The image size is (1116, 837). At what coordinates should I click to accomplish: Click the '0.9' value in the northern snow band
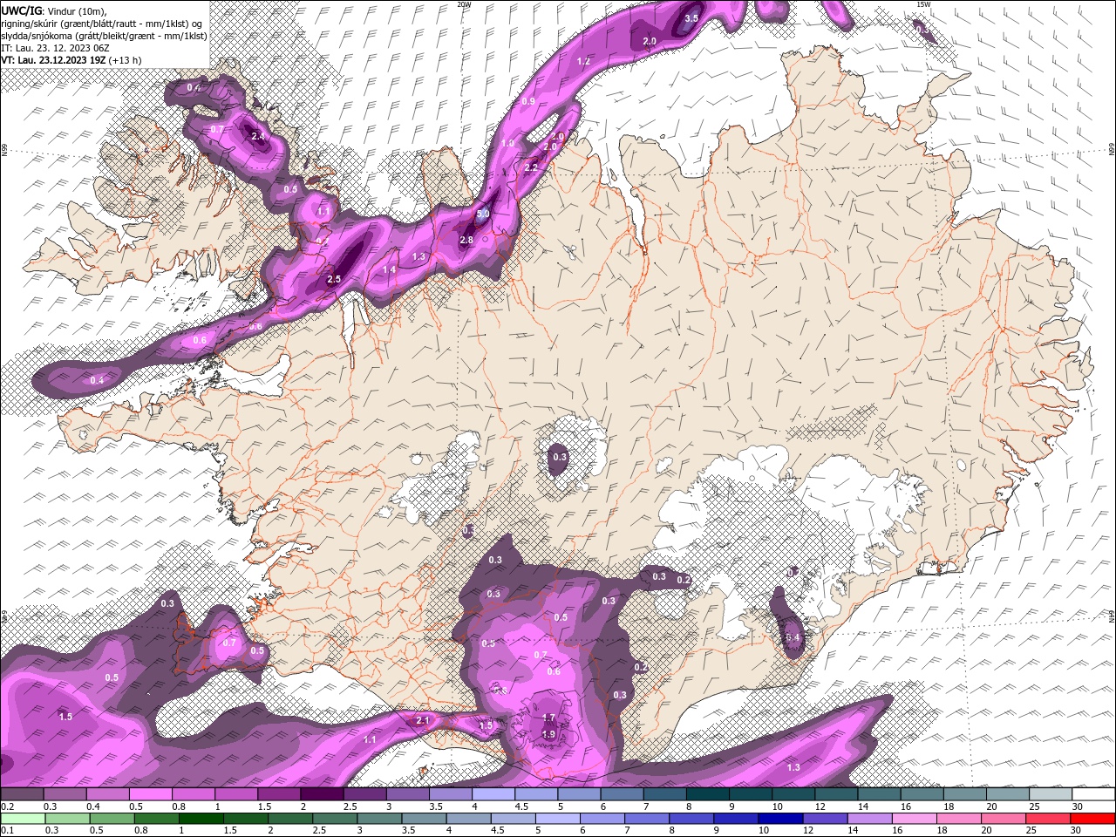[528, 102]
